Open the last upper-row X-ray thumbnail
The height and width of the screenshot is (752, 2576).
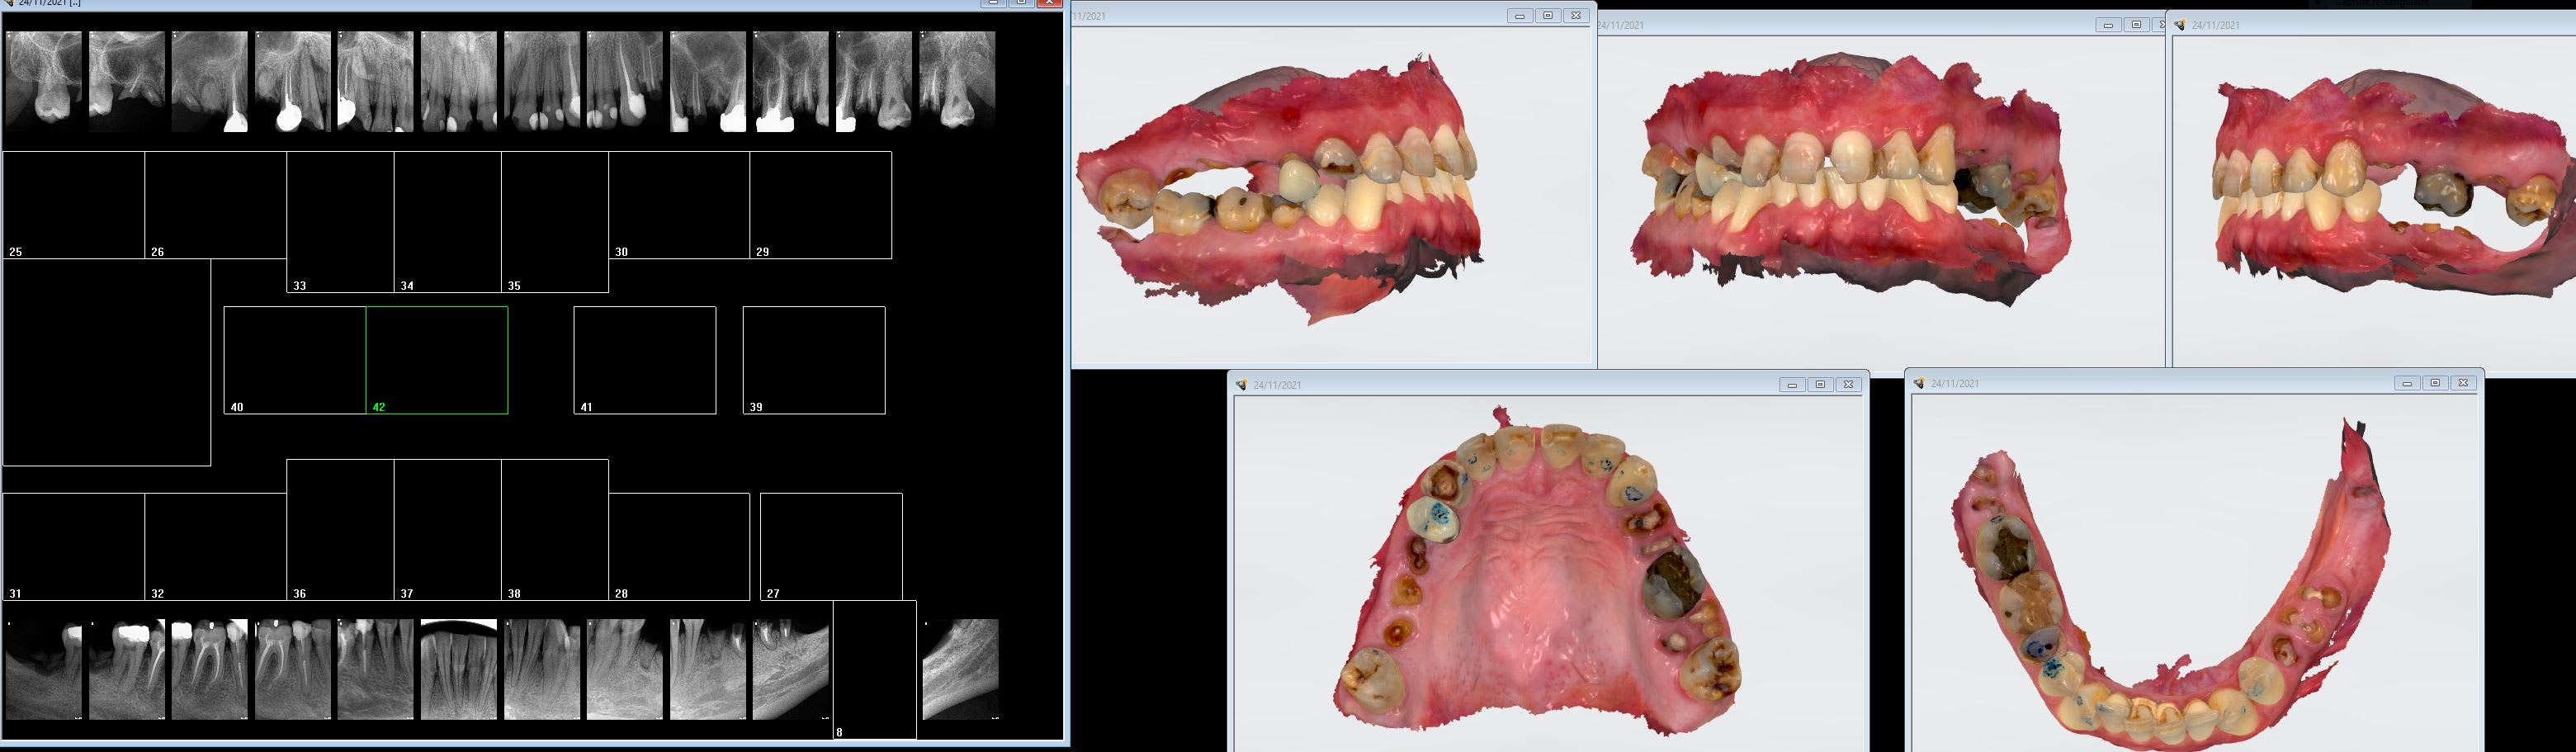tap(957, 80)
